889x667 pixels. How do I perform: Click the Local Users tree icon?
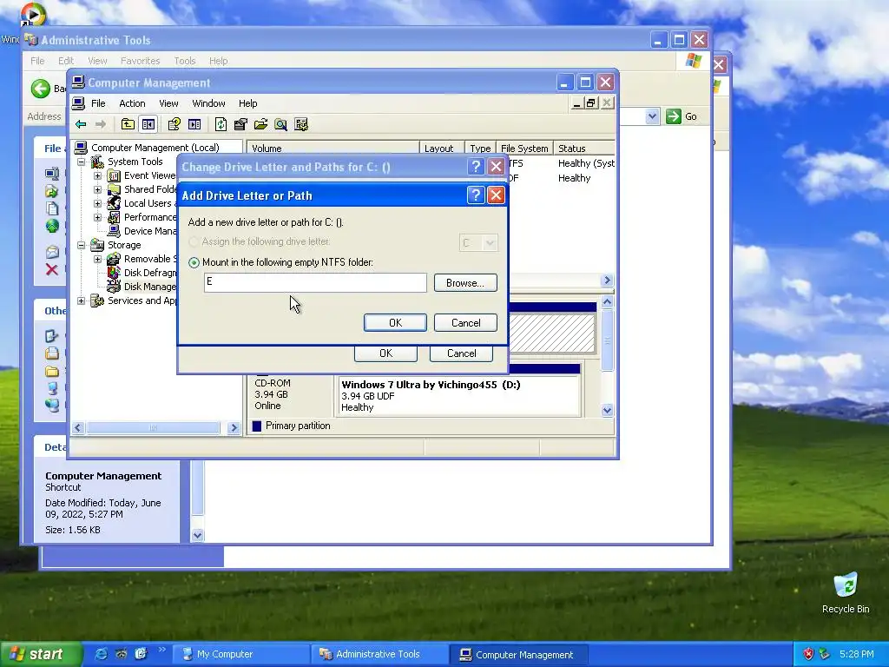(x=114, y=203)
